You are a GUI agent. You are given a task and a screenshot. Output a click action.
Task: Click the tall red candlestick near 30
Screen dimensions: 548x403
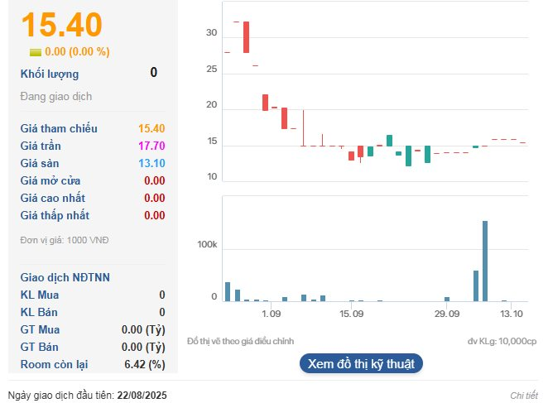point(246,37)
